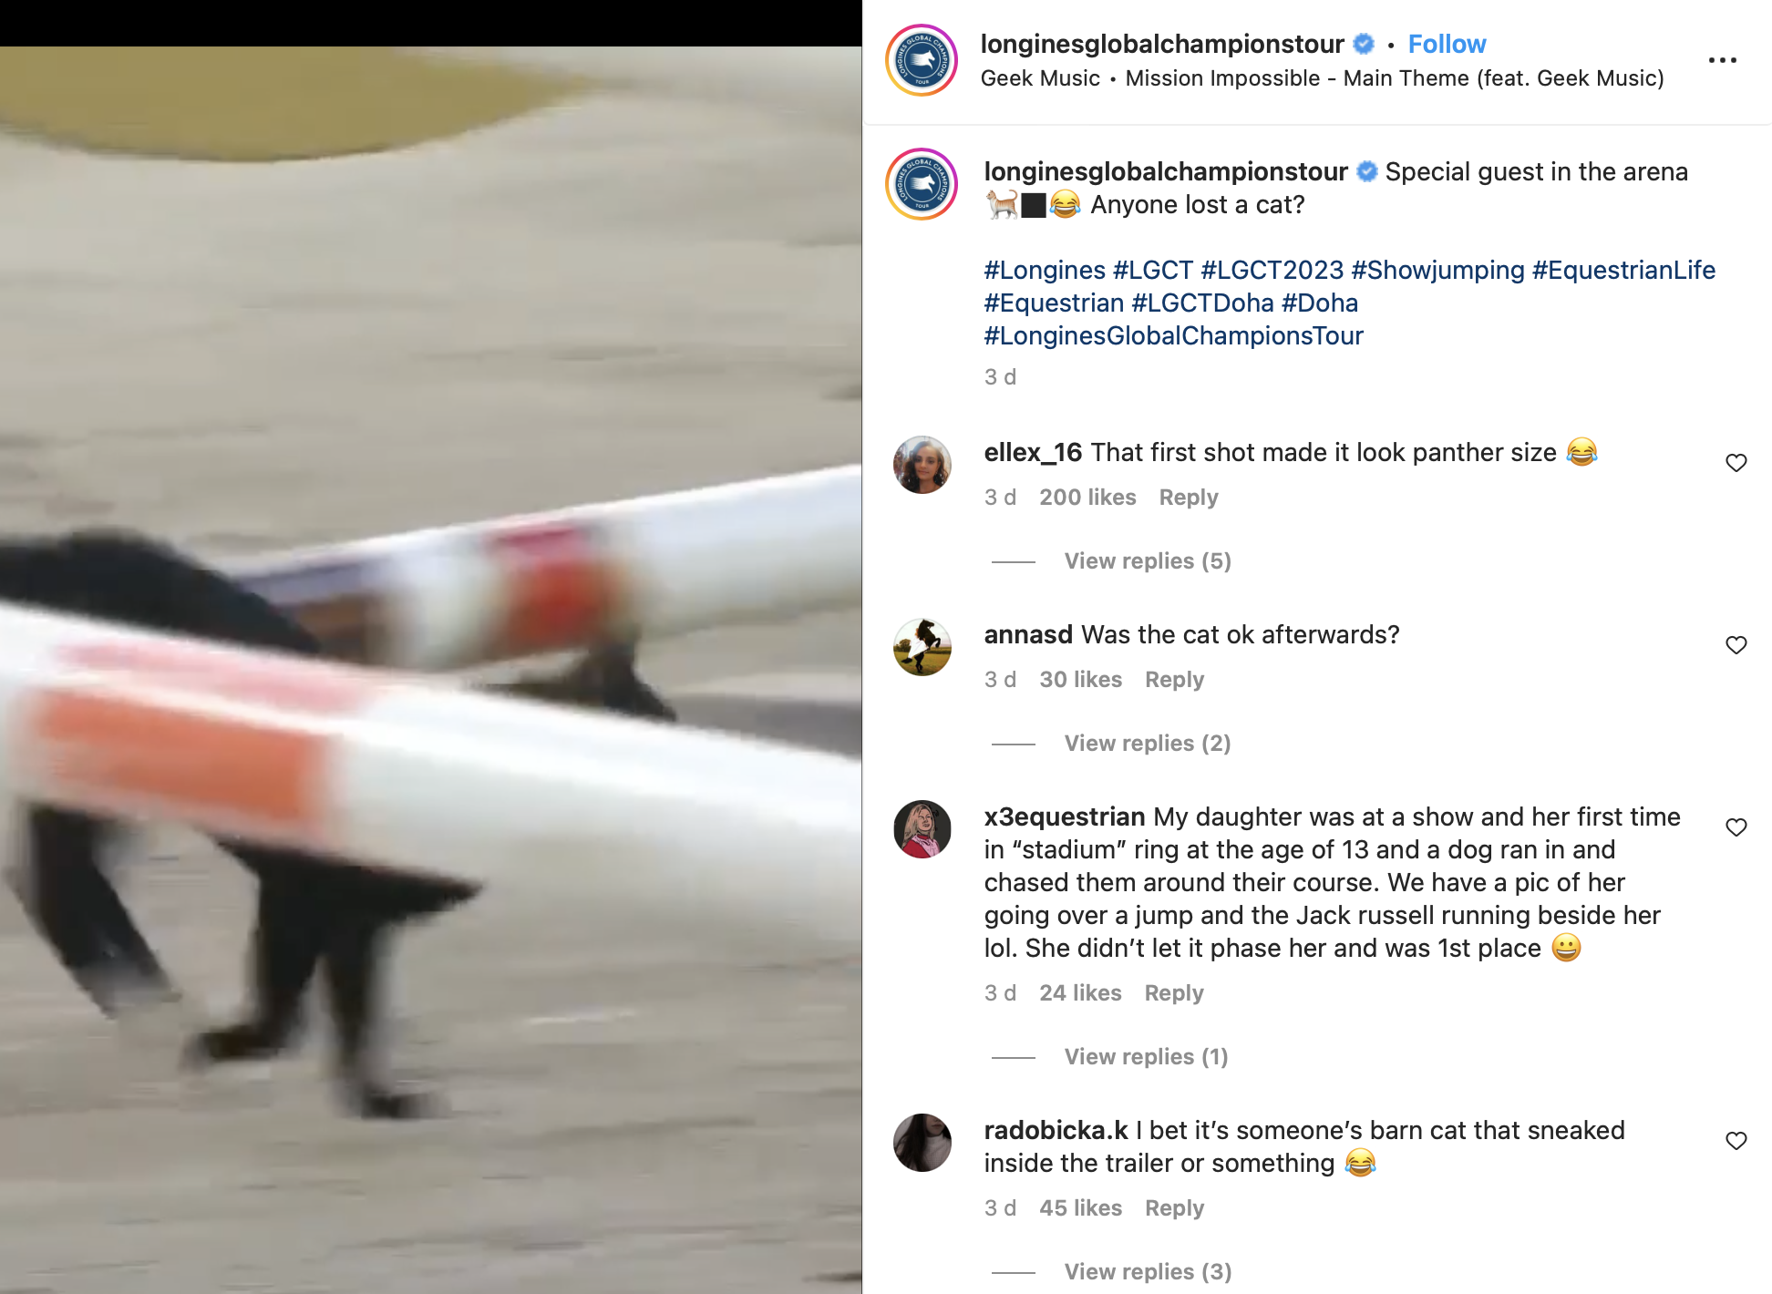Open longinesglobalchampionstour avatar beside the caption
Image resolution: width=1772 pixels, height=1294 pixels.
click(922, 184)
